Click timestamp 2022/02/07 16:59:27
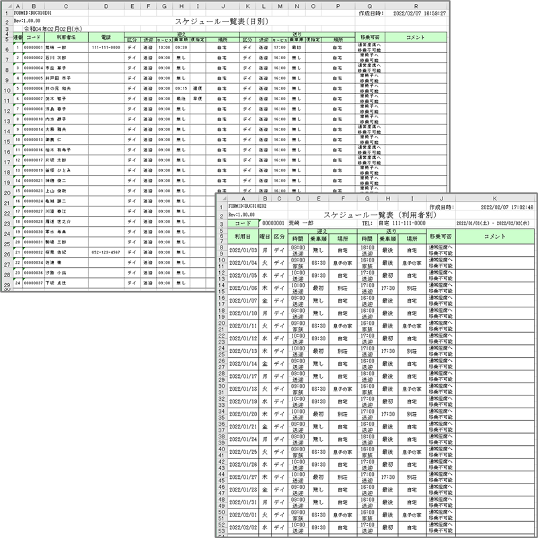This screenshot has height=538, width=538. pyautogui.click(x=419, y=13)
